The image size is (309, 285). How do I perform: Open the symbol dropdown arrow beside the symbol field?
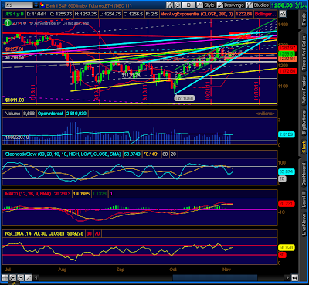click(x=36, y=5)
